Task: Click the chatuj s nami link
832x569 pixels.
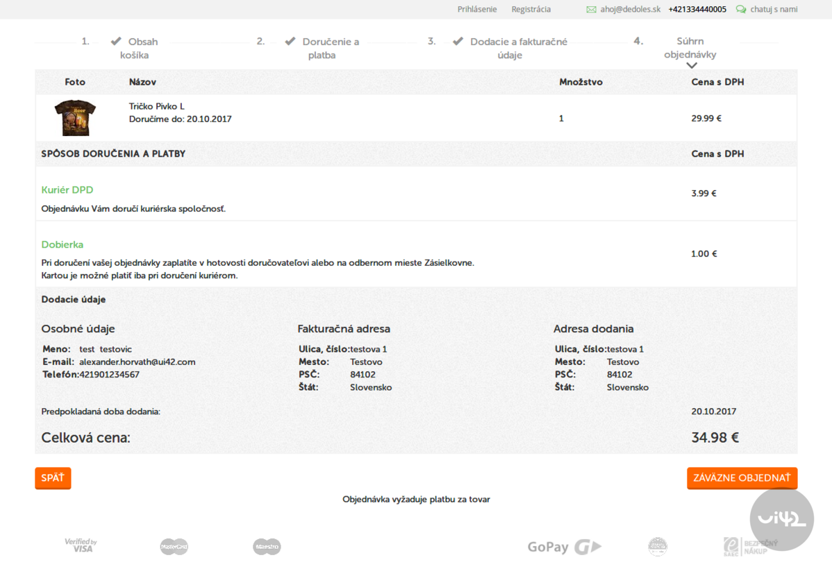Action: (774, 10)
